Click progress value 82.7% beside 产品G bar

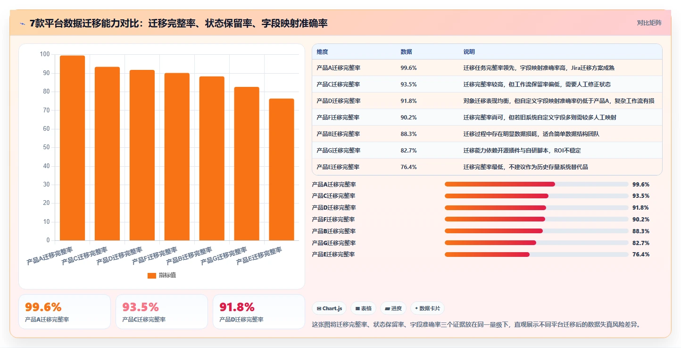(x=641, y=243)
